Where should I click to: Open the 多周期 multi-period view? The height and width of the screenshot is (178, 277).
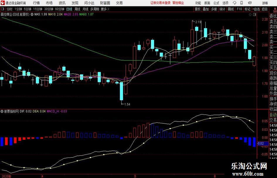[x=95, y=9]
